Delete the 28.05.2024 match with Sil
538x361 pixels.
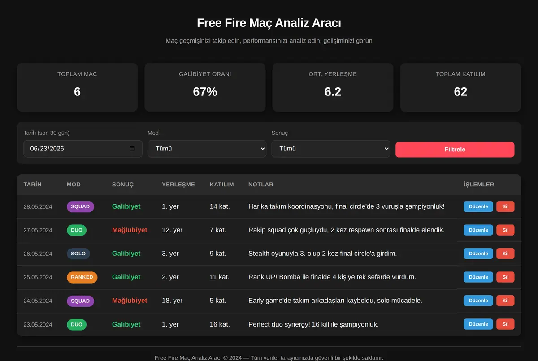click(505, 206)
